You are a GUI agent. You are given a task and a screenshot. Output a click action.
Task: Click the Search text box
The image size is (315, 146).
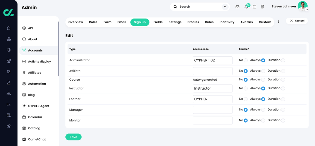point(200,7)
